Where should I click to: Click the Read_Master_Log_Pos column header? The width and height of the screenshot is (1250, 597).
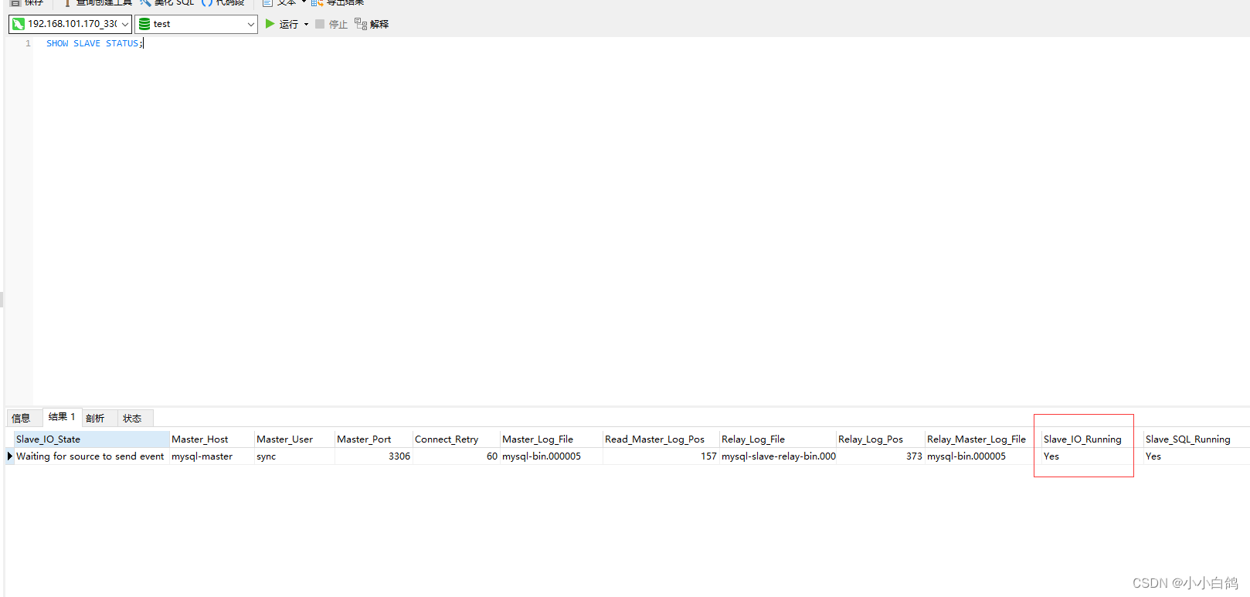[x=661, y=439]
